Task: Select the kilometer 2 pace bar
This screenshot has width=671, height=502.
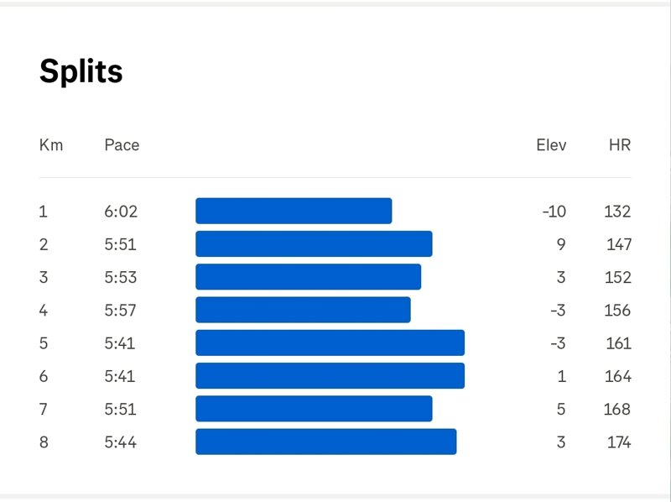Action: click(314, 243)
